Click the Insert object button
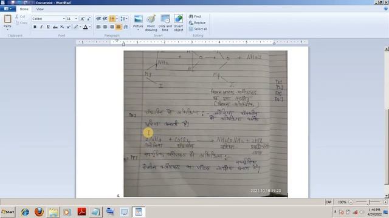Image resolution: width=389 pixels, height=218 pixels. pyautogui.click(x=179, y=23)
